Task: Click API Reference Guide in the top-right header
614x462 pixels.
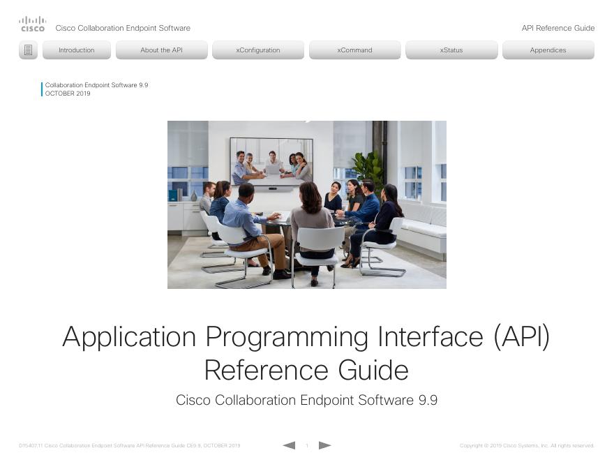Action: 557,28
